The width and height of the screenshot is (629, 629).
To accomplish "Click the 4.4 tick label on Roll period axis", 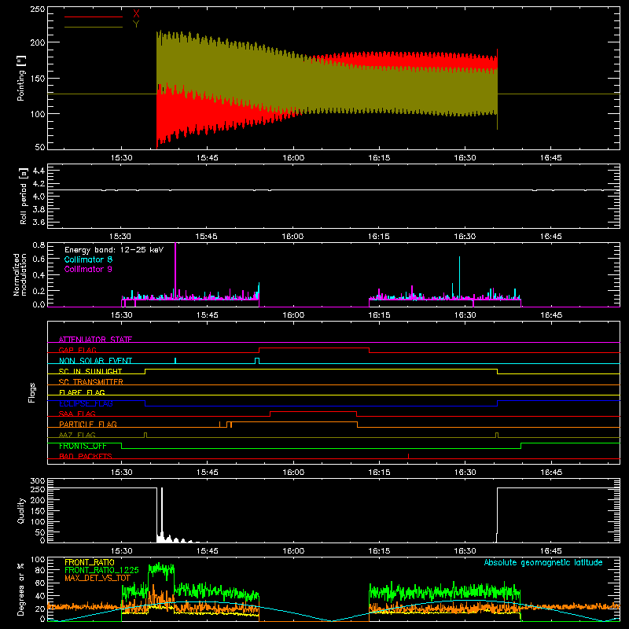I will (39, 171).
